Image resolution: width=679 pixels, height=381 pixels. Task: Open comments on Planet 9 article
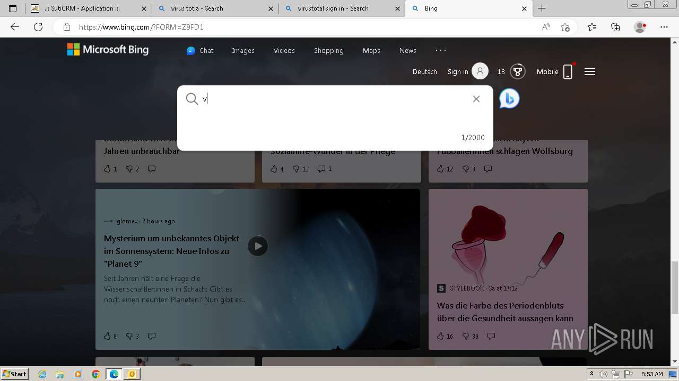pos(152,336)
